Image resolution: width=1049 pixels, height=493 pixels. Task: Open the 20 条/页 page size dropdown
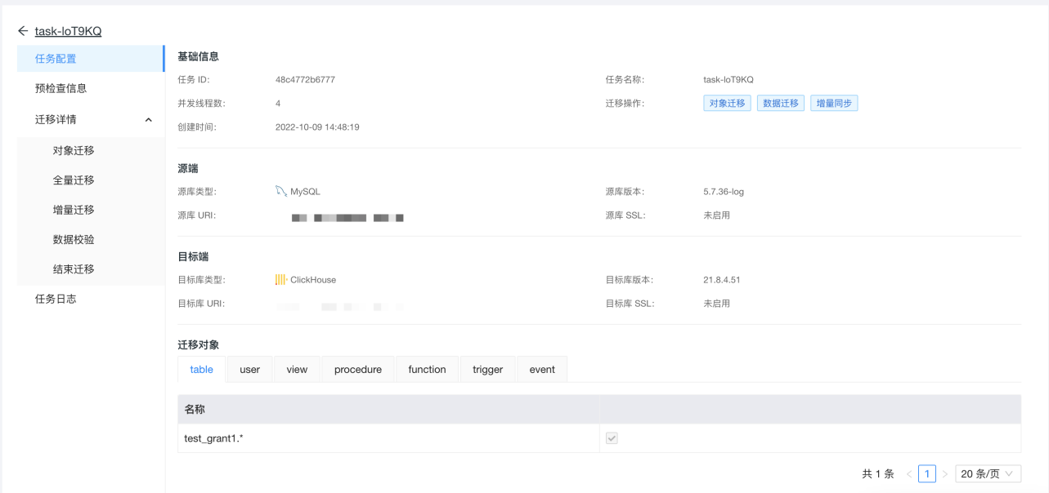(x=988, y=473)
